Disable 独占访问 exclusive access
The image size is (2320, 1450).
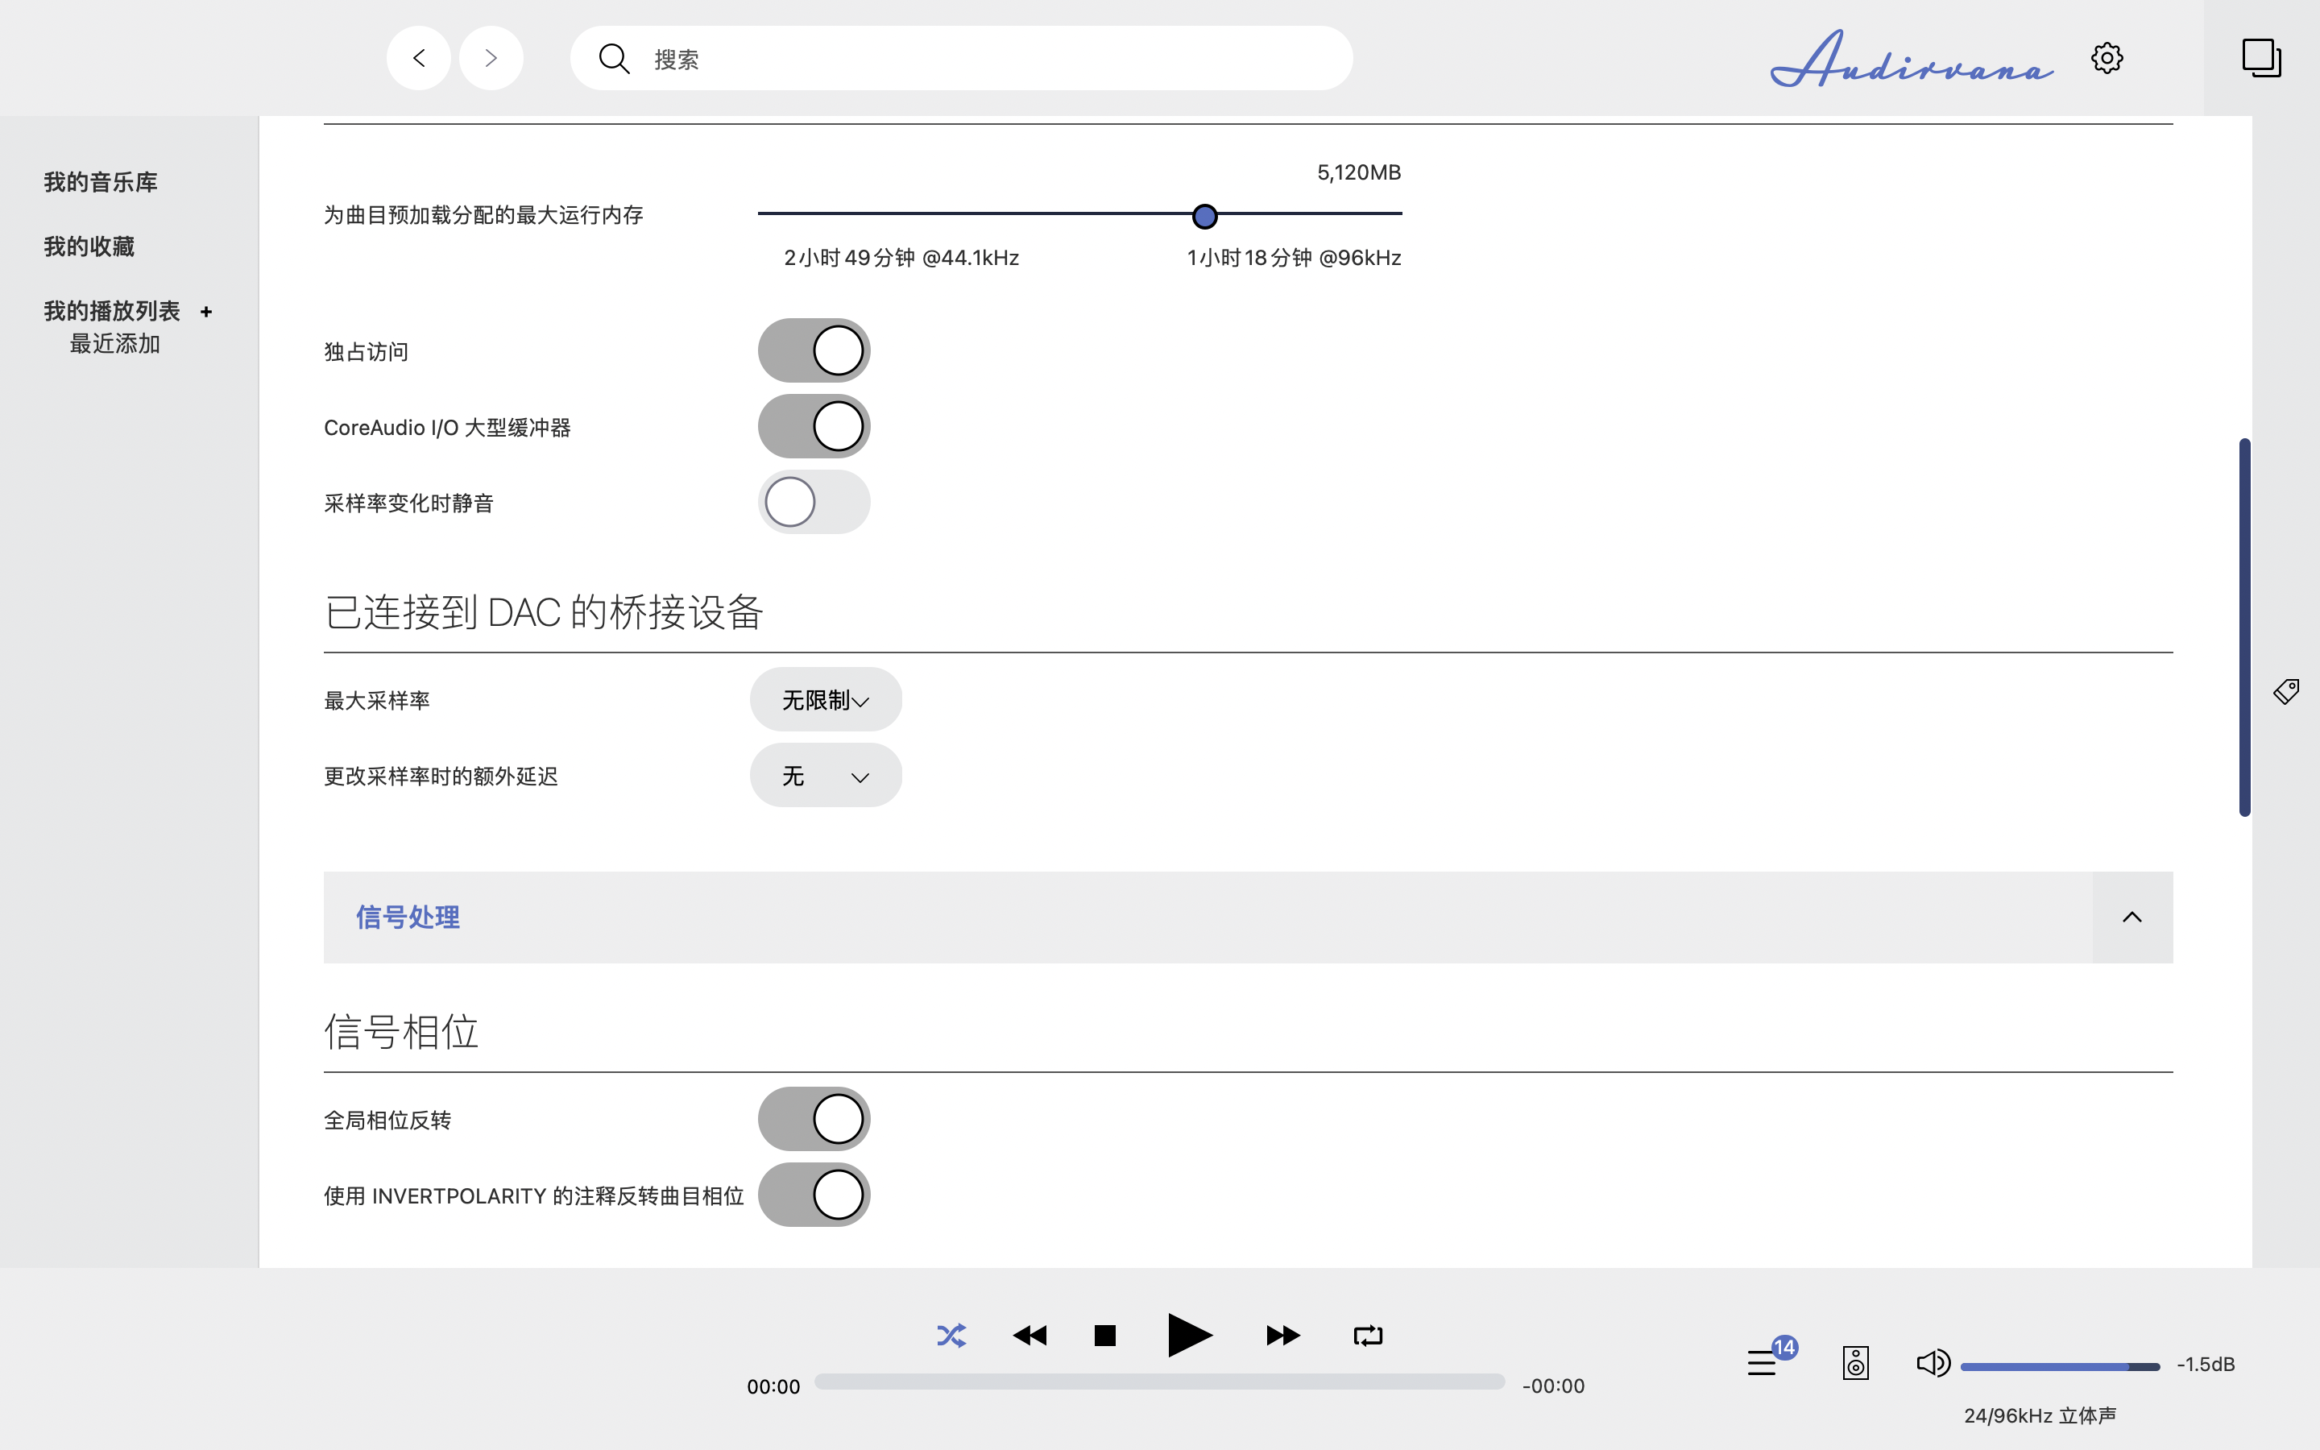pos(813,350)
